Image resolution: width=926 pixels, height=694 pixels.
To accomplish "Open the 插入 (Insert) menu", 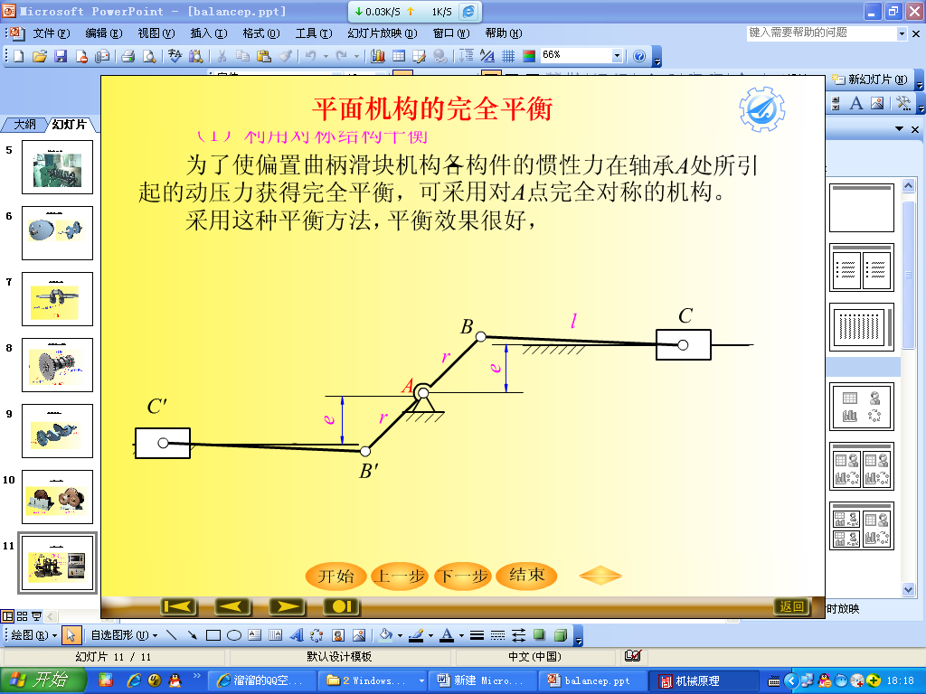I will click(209, 33).
